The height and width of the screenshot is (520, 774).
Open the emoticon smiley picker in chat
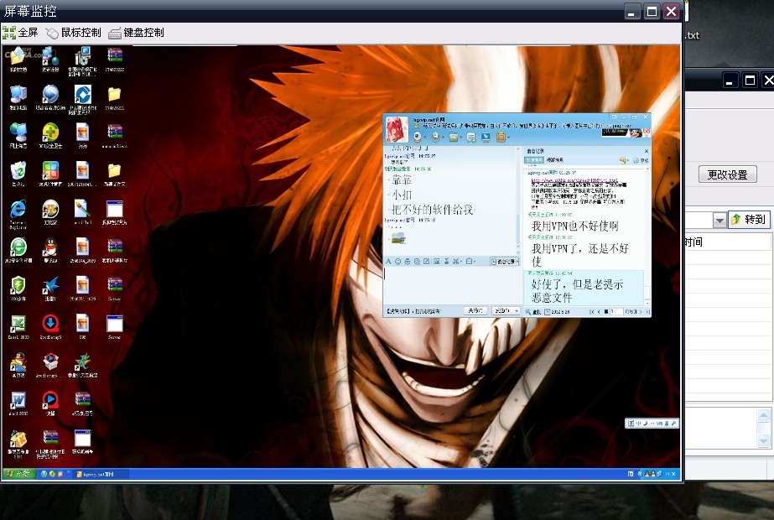397,261
